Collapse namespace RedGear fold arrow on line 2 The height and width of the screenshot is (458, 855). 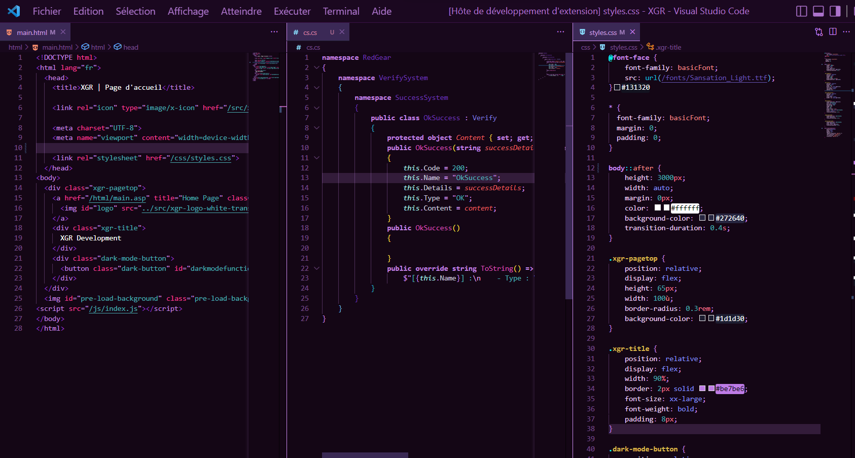coord(316,67)
